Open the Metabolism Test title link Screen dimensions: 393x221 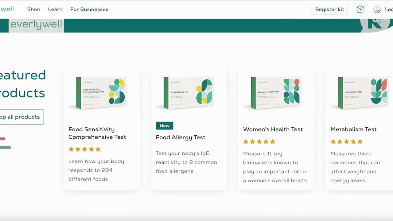353,129
